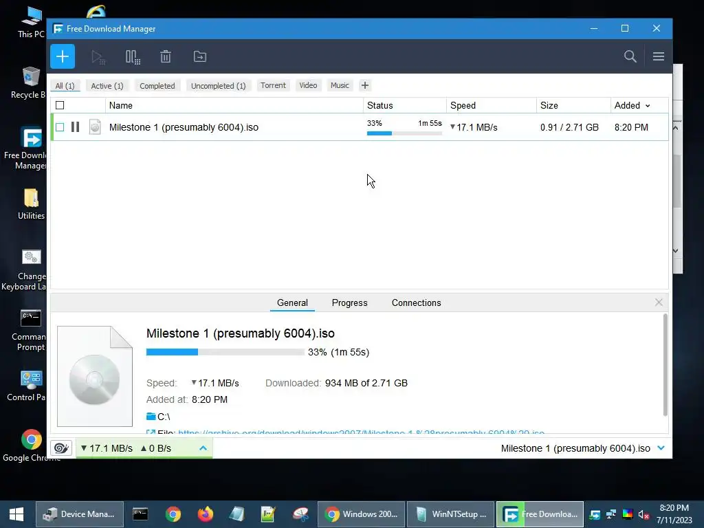This screenshot has width=704, height=528.
Task: Sort by Added column header
Action: [x=632, y=105]
